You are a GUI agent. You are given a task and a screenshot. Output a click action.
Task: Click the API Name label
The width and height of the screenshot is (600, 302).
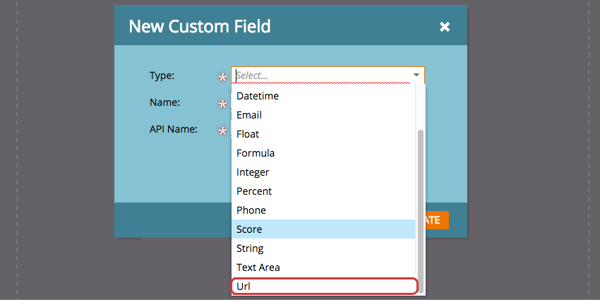click(x=173, y=129)
